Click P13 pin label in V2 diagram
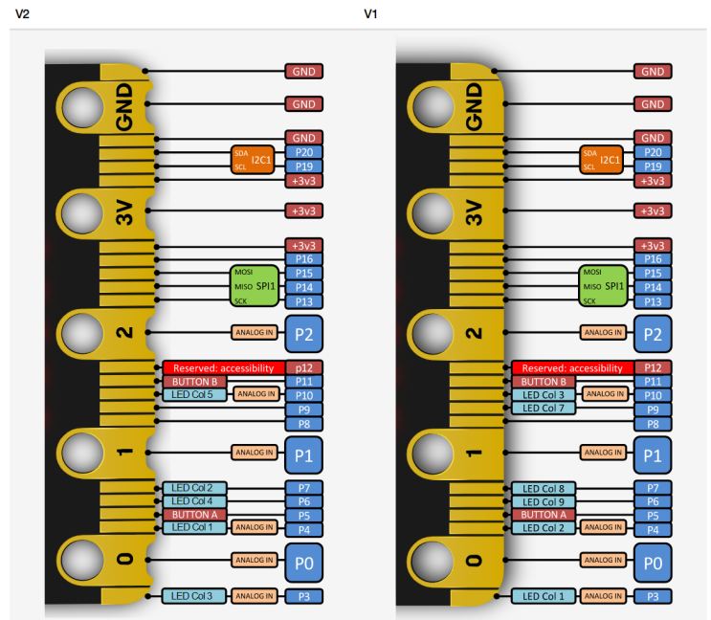 [x=304, y=301]
